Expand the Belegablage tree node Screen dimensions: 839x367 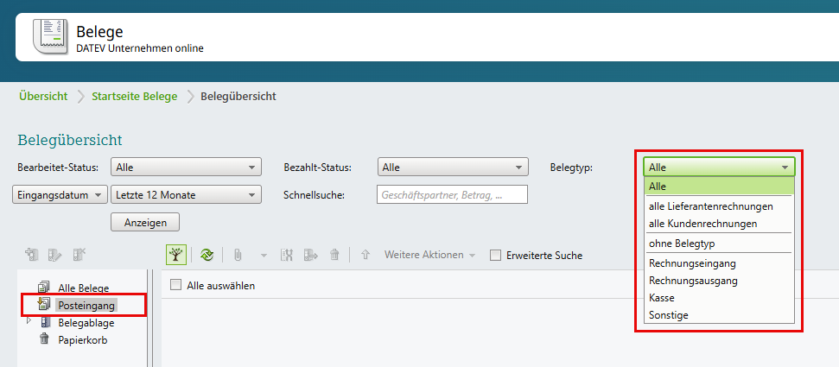click(x=29, y=321)
